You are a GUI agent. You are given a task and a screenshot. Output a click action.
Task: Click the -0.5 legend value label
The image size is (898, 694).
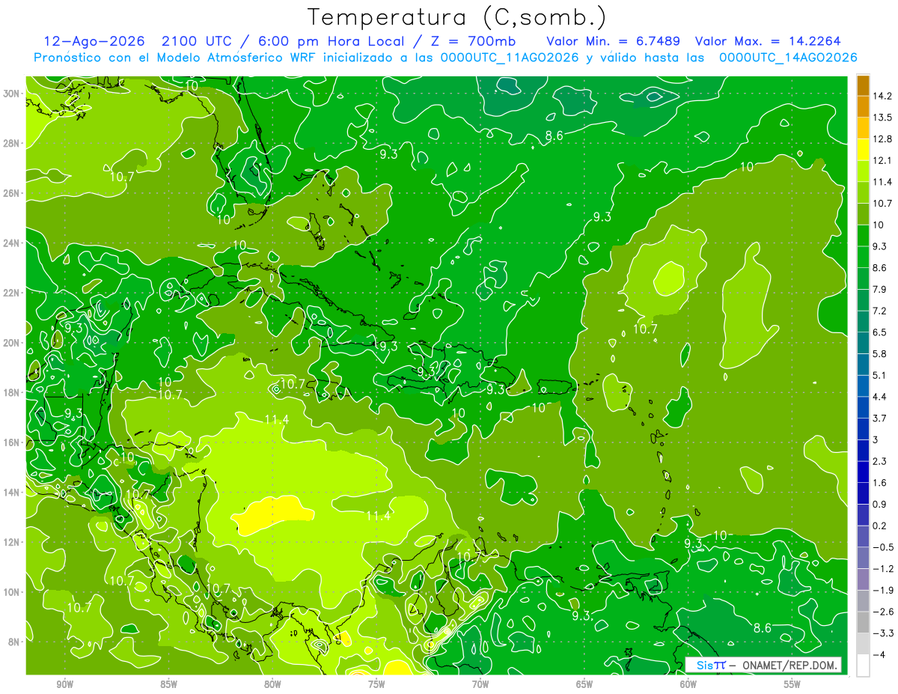pos(882,547)
